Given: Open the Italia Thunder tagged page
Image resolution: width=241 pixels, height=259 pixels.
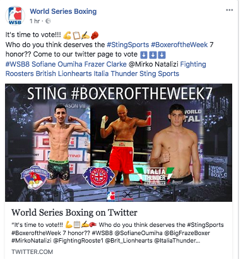Looking at the screenshot, I should point(115,74).
